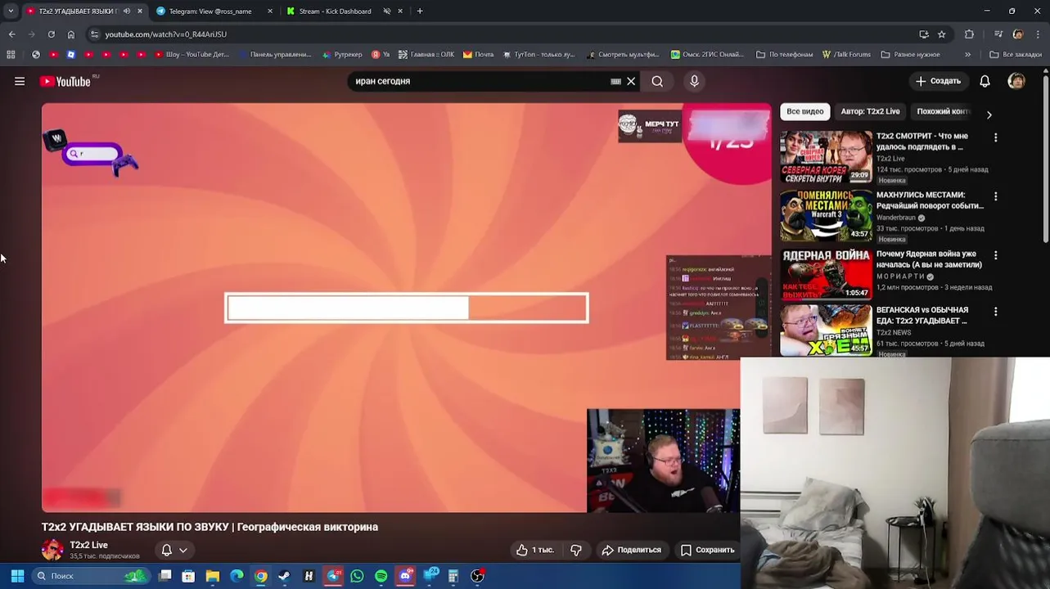The width and height of the screenshot is (1050, 589).
Task: Click the 'Создать' create button
Action: coord(938,81)
